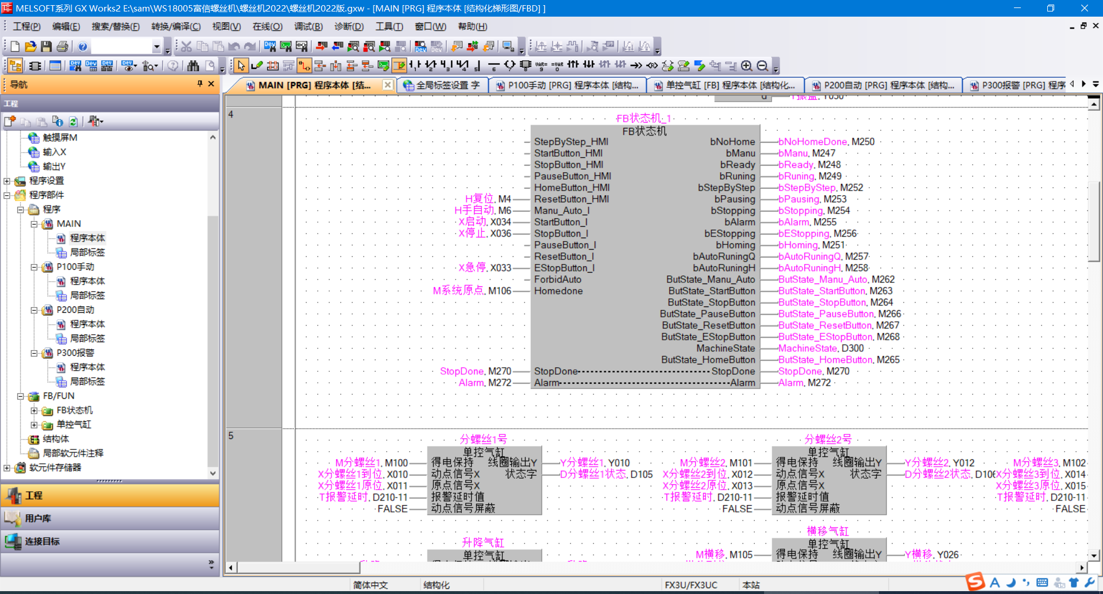The image size is (1103, 594).
Task: Click the remote operation monitor icon
Action: point(508,46)
